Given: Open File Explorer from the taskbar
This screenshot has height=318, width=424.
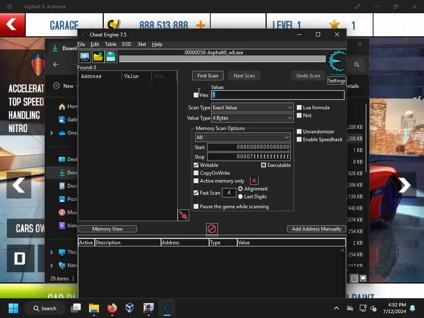Looking at the screenshot, I should 94,308.
